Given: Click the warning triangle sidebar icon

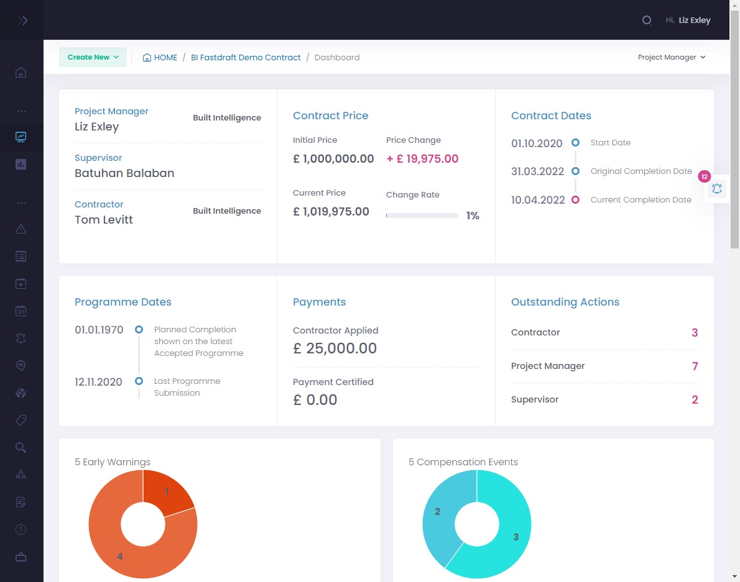Looking at the screenshot, I should click(x=21, y=229).
